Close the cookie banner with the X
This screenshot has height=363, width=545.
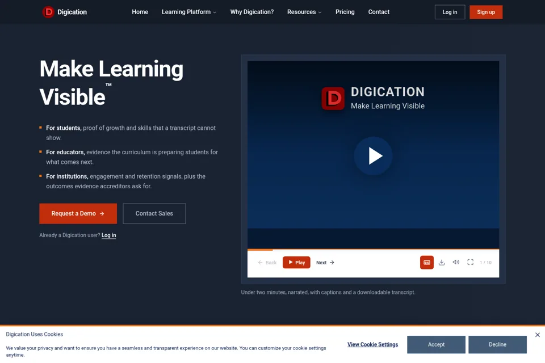[x=538, y=335]
